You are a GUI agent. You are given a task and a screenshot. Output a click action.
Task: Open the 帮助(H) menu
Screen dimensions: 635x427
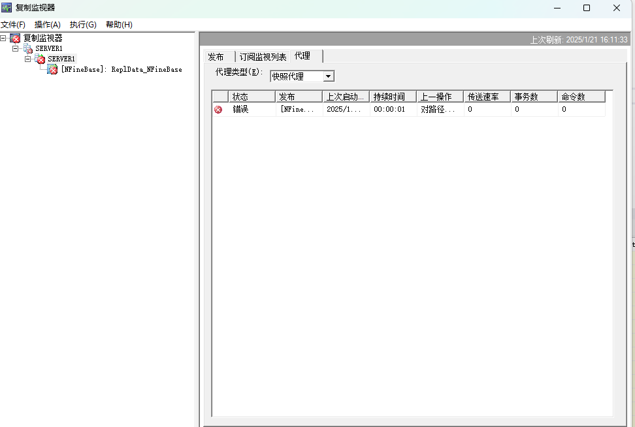point(119,25)
